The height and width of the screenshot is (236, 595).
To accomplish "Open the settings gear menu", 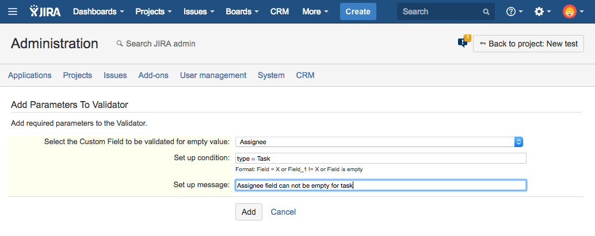I will (542, 11).
